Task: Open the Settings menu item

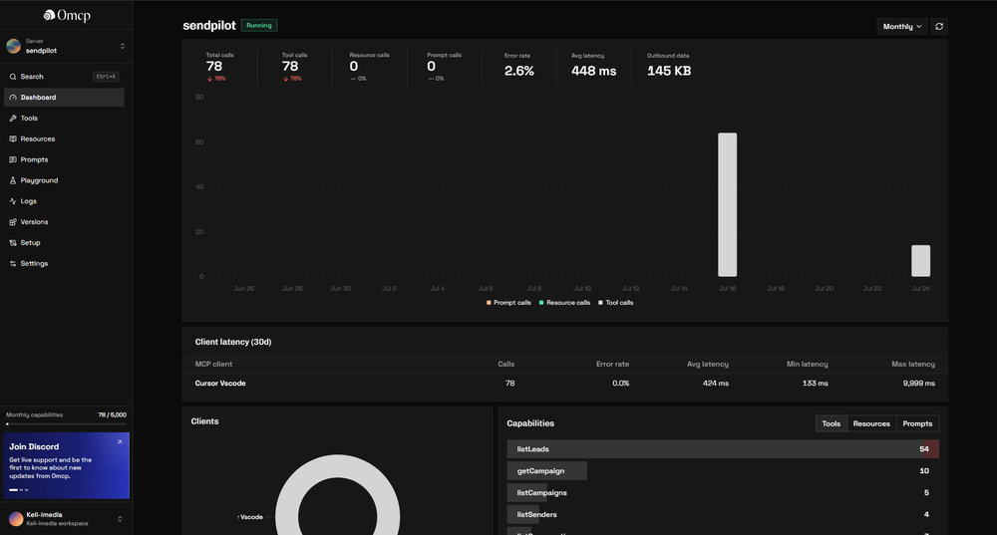Action: click(x=64, y=263)
